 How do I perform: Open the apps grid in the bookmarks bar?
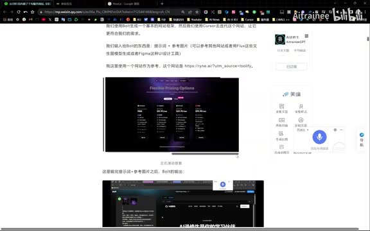[x=8, y=19]
